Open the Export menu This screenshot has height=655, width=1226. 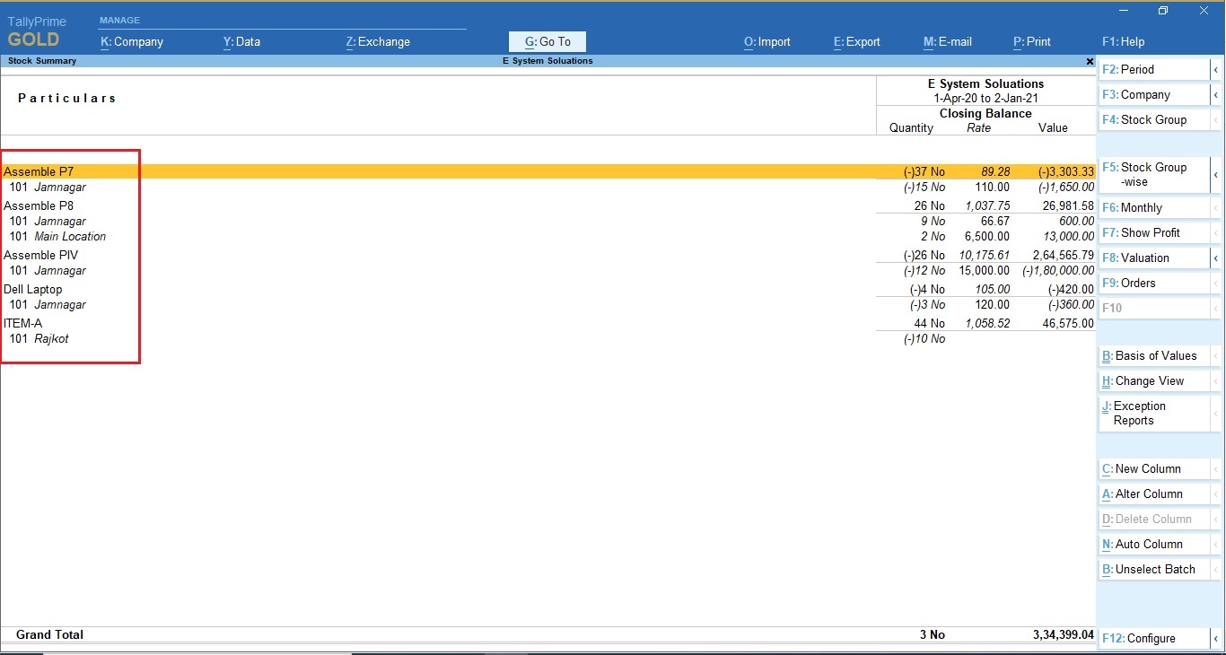[x=857, y=42]
